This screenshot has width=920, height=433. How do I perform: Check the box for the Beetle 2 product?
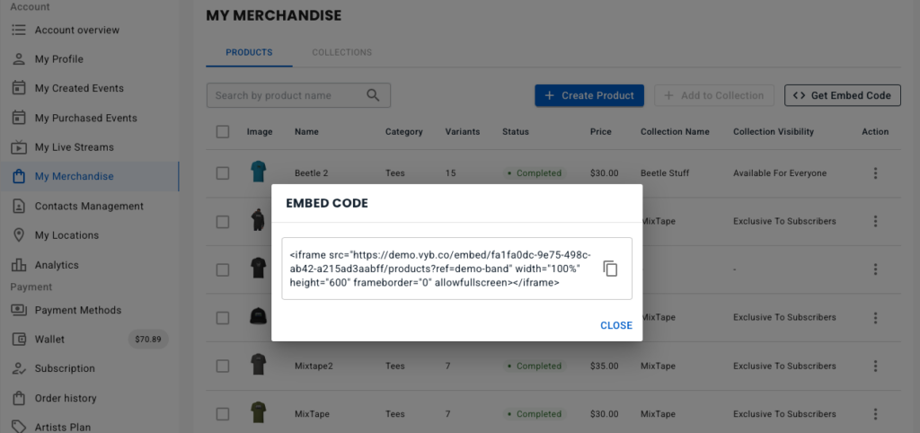(x=223, y=173)
